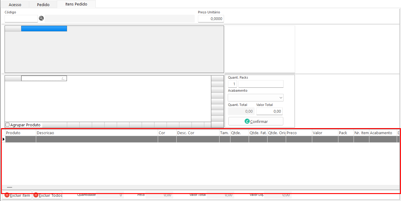Image resolution: width=401 pixels, height=201 pixels.
Task: Switch to the Acesso tab
Action: pos(15,5)
